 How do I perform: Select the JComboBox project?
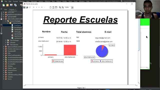pyautogui.click(x=12, y=64)
